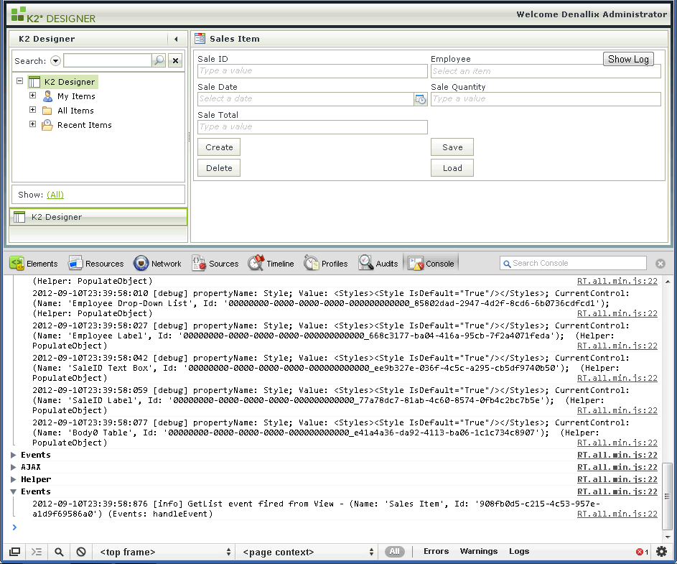The width and height of the screenshot is (677, 564).
Task: Click the devtools search magnifier icon
Action: tap(59, 552)
